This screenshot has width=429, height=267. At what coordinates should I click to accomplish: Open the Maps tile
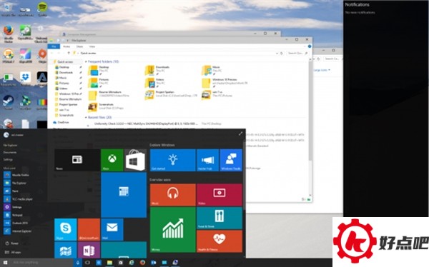66,250
